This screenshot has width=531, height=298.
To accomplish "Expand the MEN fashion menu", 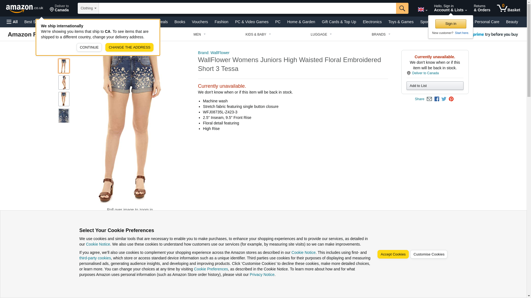I will click(200, 34).
